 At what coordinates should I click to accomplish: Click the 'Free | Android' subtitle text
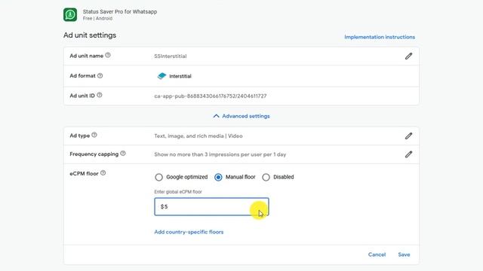(x=97, y=18)
